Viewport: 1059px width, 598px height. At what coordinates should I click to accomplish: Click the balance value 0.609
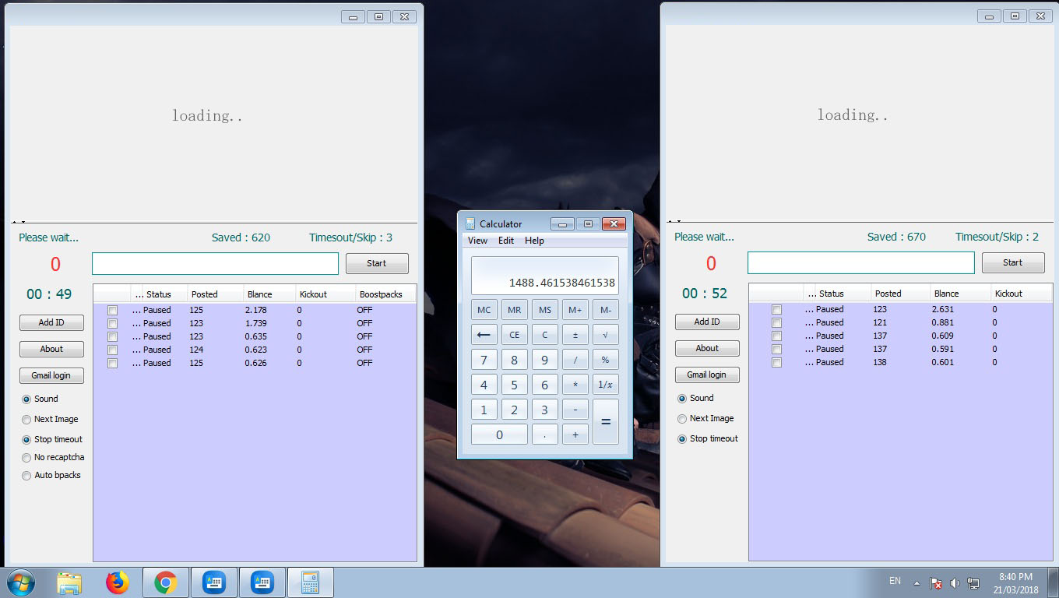(943, 336)
